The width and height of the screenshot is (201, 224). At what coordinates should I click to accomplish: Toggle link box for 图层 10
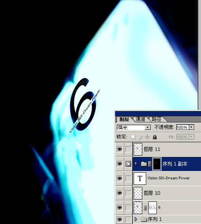click(128, 193)
